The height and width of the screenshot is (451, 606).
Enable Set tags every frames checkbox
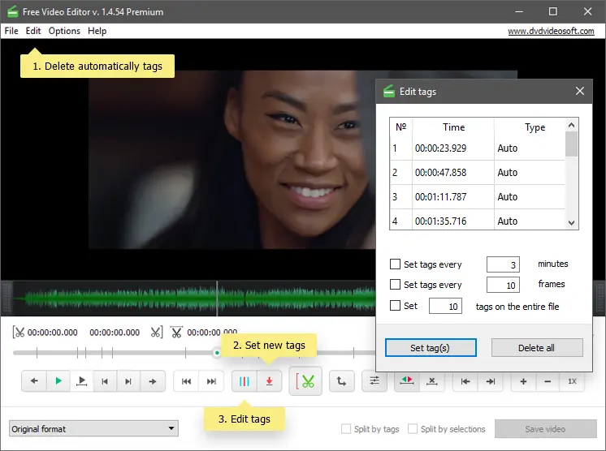point(396,285)
